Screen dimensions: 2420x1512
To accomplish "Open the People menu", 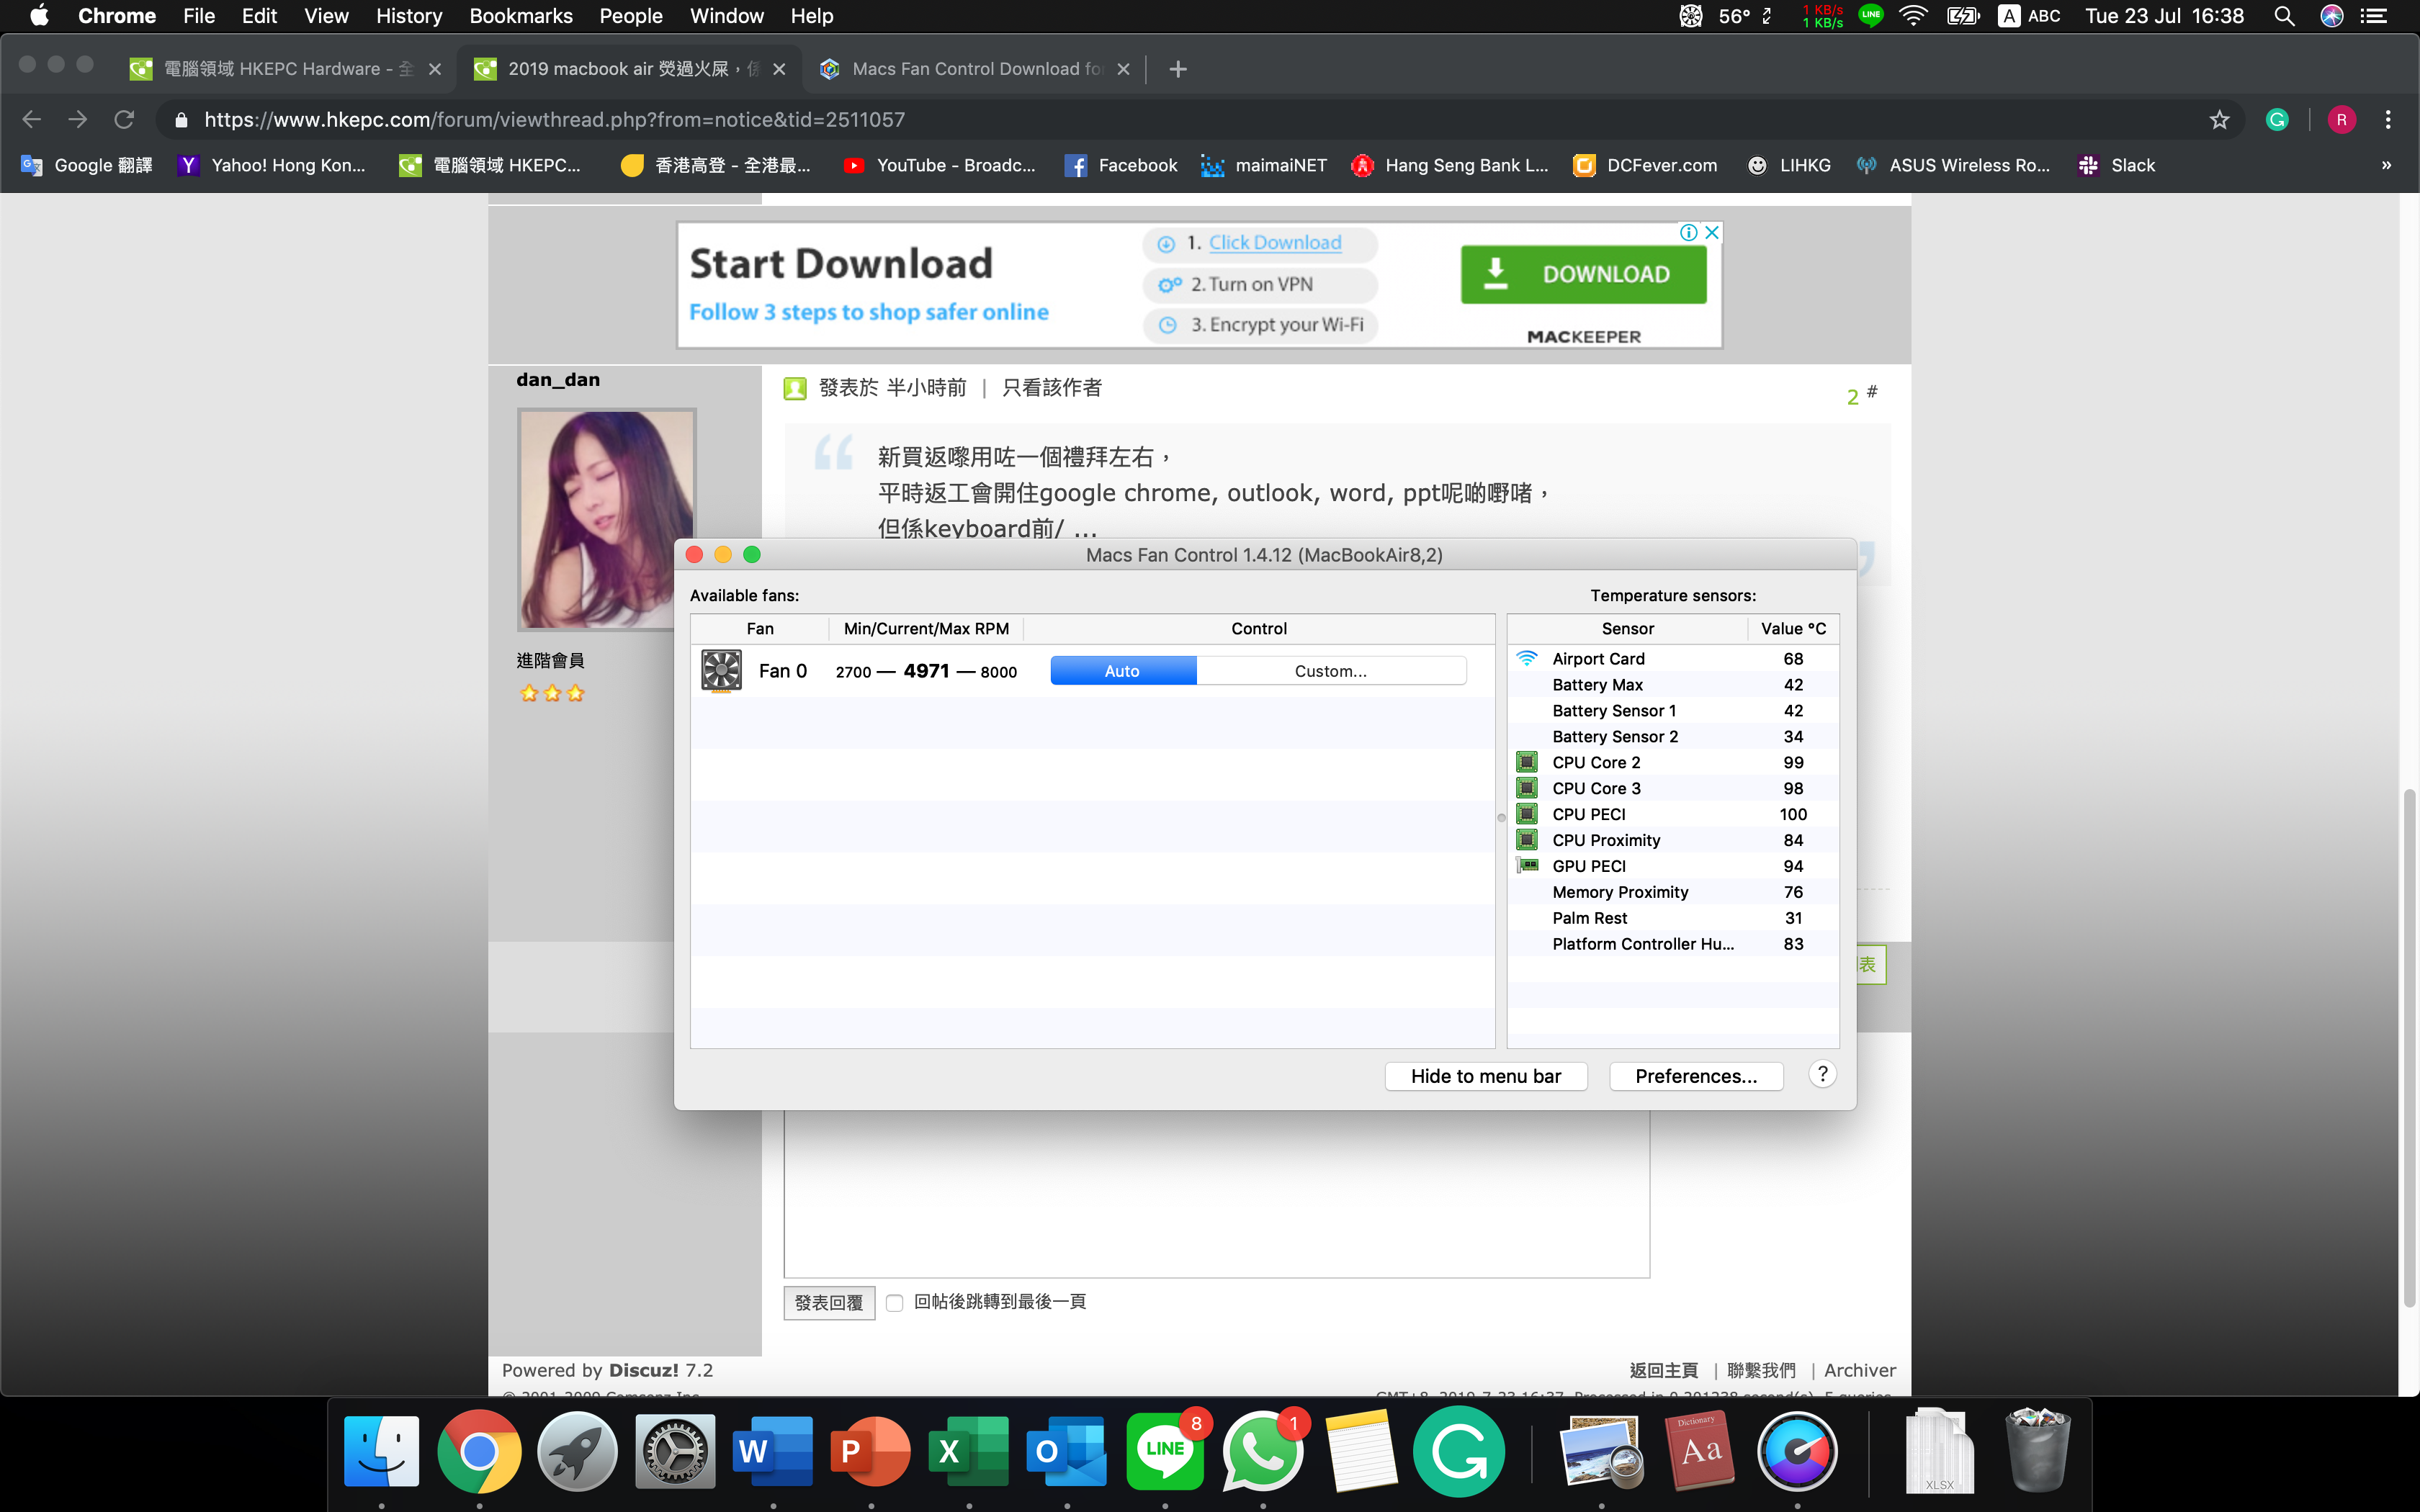I will (631, 16).
